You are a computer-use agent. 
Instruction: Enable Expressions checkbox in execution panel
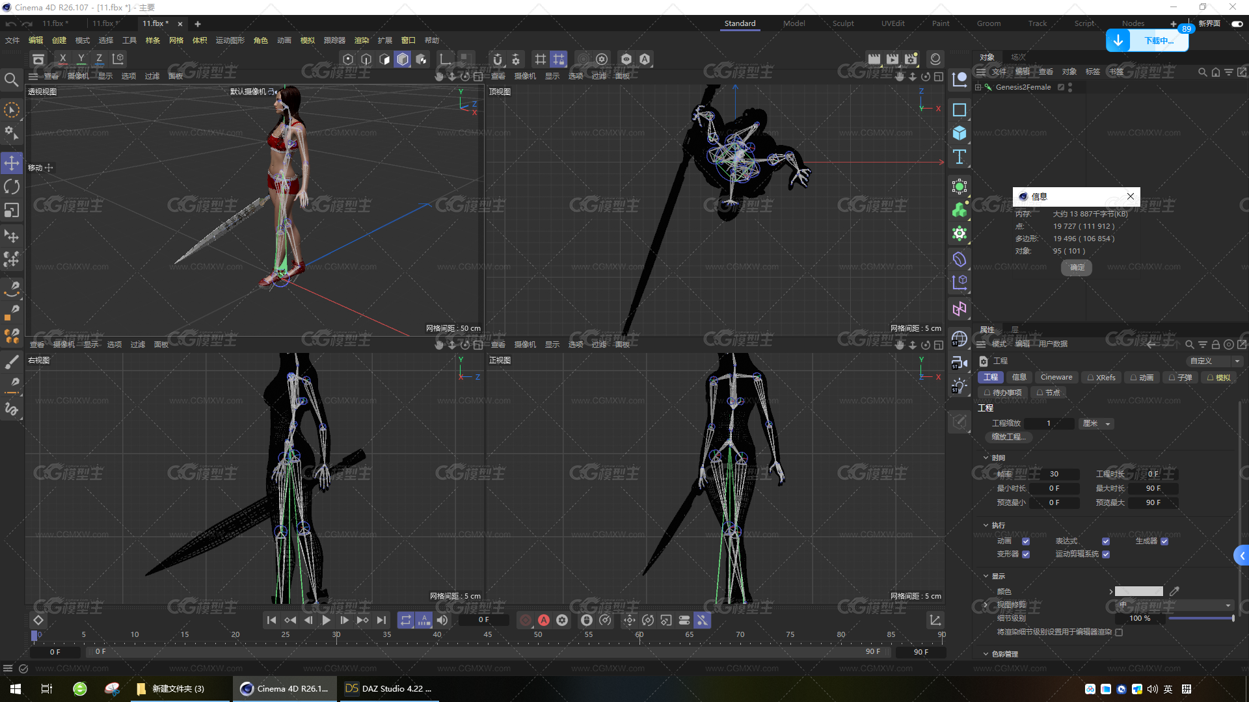tap(1107, 541)
